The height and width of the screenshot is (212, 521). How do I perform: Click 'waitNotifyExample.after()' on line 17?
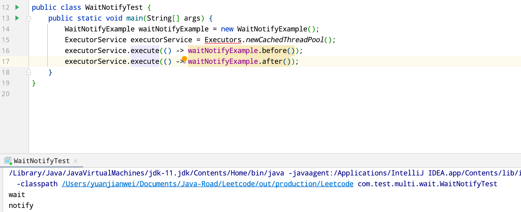(239, 61)
